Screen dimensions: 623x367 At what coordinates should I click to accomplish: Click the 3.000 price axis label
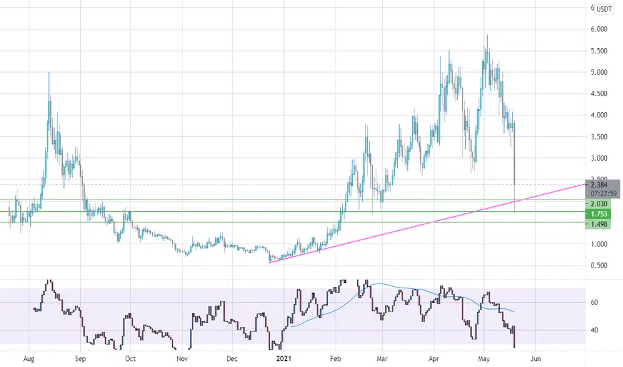(x=599, y=158)
